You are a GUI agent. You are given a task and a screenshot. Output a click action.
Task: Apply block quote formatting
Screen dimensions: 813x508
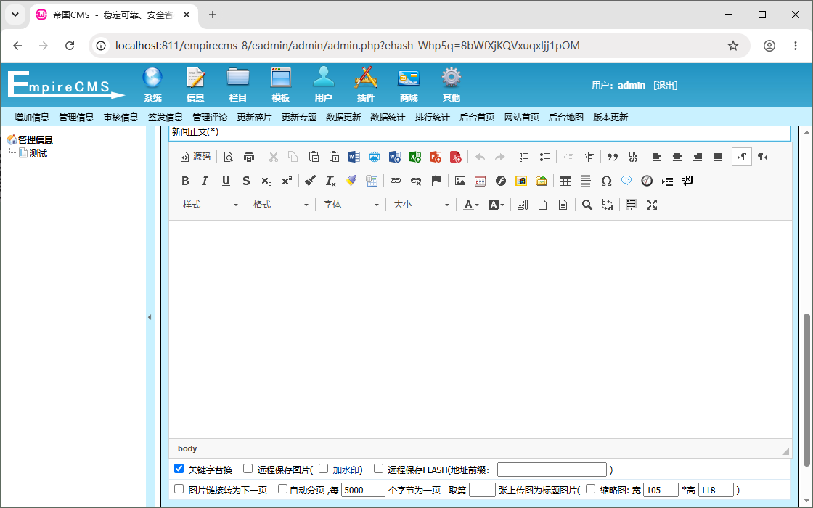click(613, 157)
